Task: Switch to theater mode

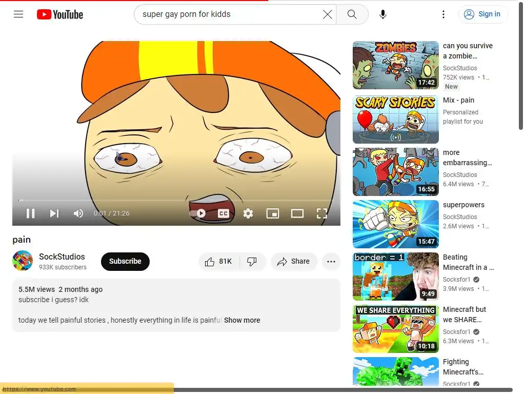Action: pyautogui.click(x=297, y=213)
